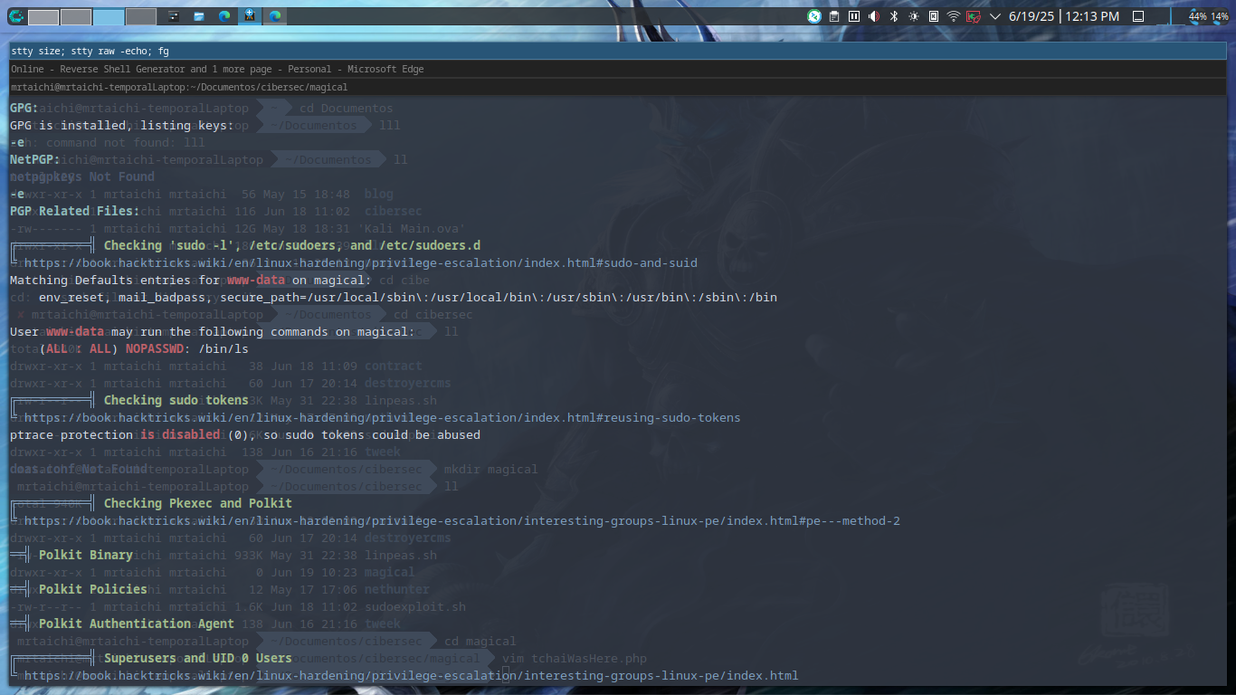
Task: Switch to the first virtual desktop
Action: point(43,16)
